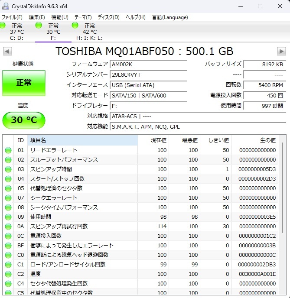Click the firmware field AM002K
290x298 pixels.
[x=149, y=64]
